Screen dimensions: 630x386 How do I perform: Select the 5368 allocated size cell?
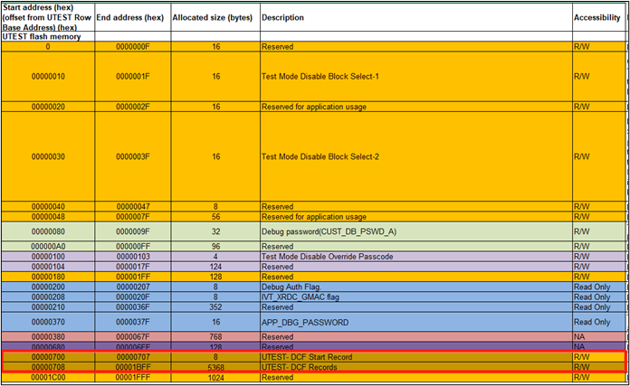(215, 368)
